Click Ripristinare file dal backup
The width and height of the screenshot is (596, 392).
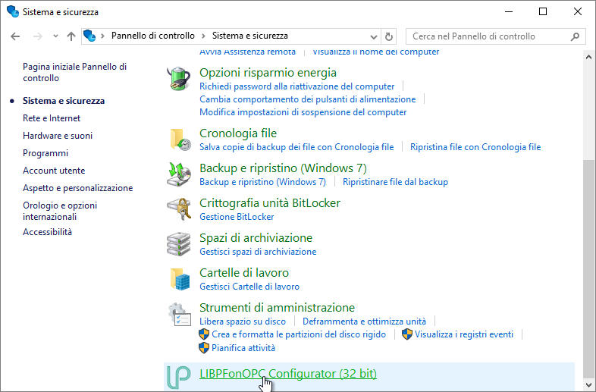pyautogui.click(x=395, y=182)
